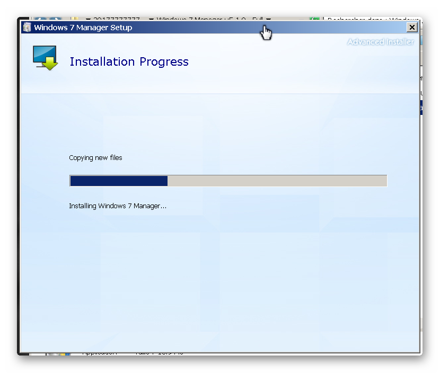The width and height of the screenshot is (440, 373).
Task: Close the Windows 7 Manager Setup window
Action: coord(411,27)
